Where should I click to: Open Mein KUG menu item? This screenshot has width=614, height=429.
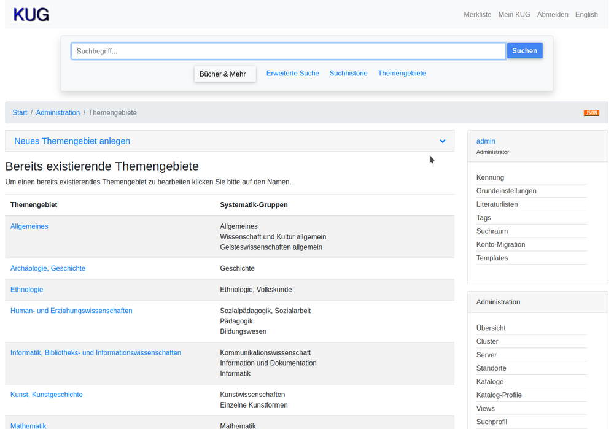click(514, 15)
